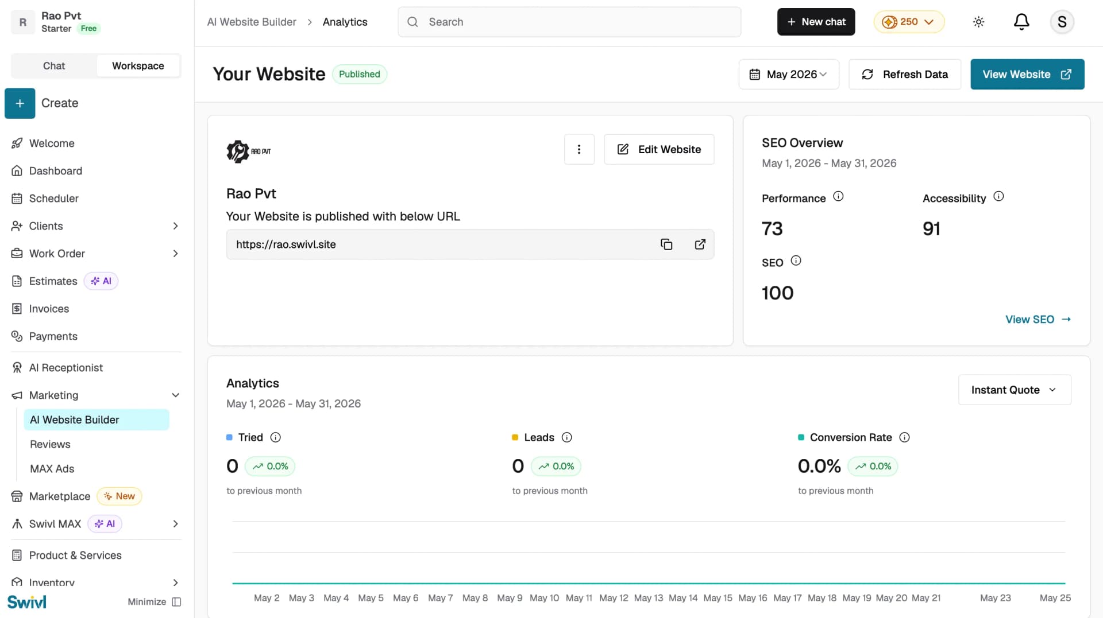Click the Tried blue legend square
Viewport: 1103px width, 618px height.
tap(229, 437)
